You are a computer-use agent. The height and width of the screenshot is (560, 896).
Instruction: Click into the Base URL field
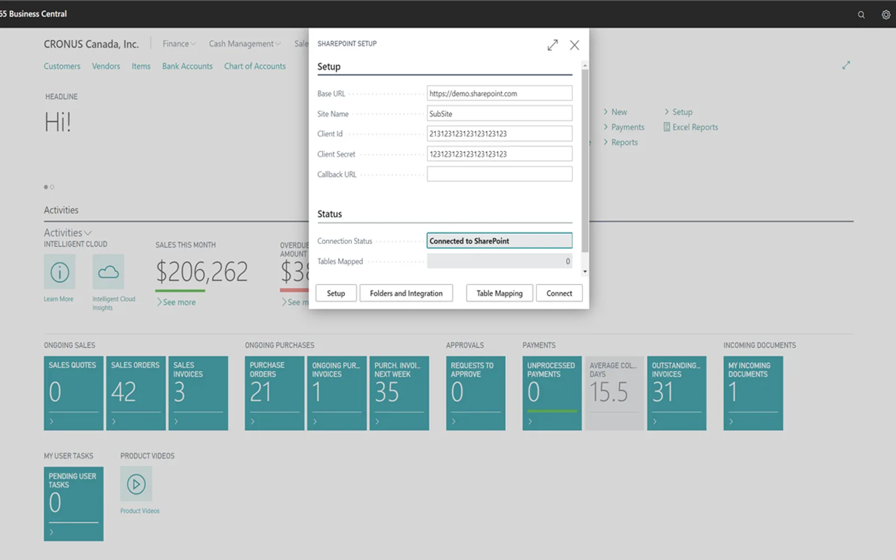click(x=500, y=94)
